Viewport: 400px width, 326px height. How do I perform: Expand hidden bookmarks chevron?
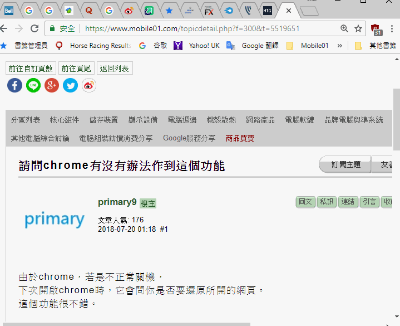339,46
